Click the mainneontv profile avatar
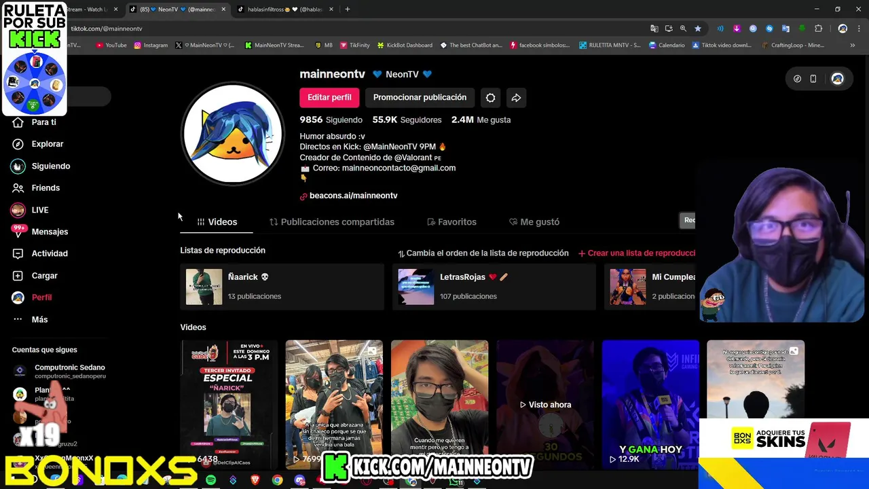 (233, 134)
